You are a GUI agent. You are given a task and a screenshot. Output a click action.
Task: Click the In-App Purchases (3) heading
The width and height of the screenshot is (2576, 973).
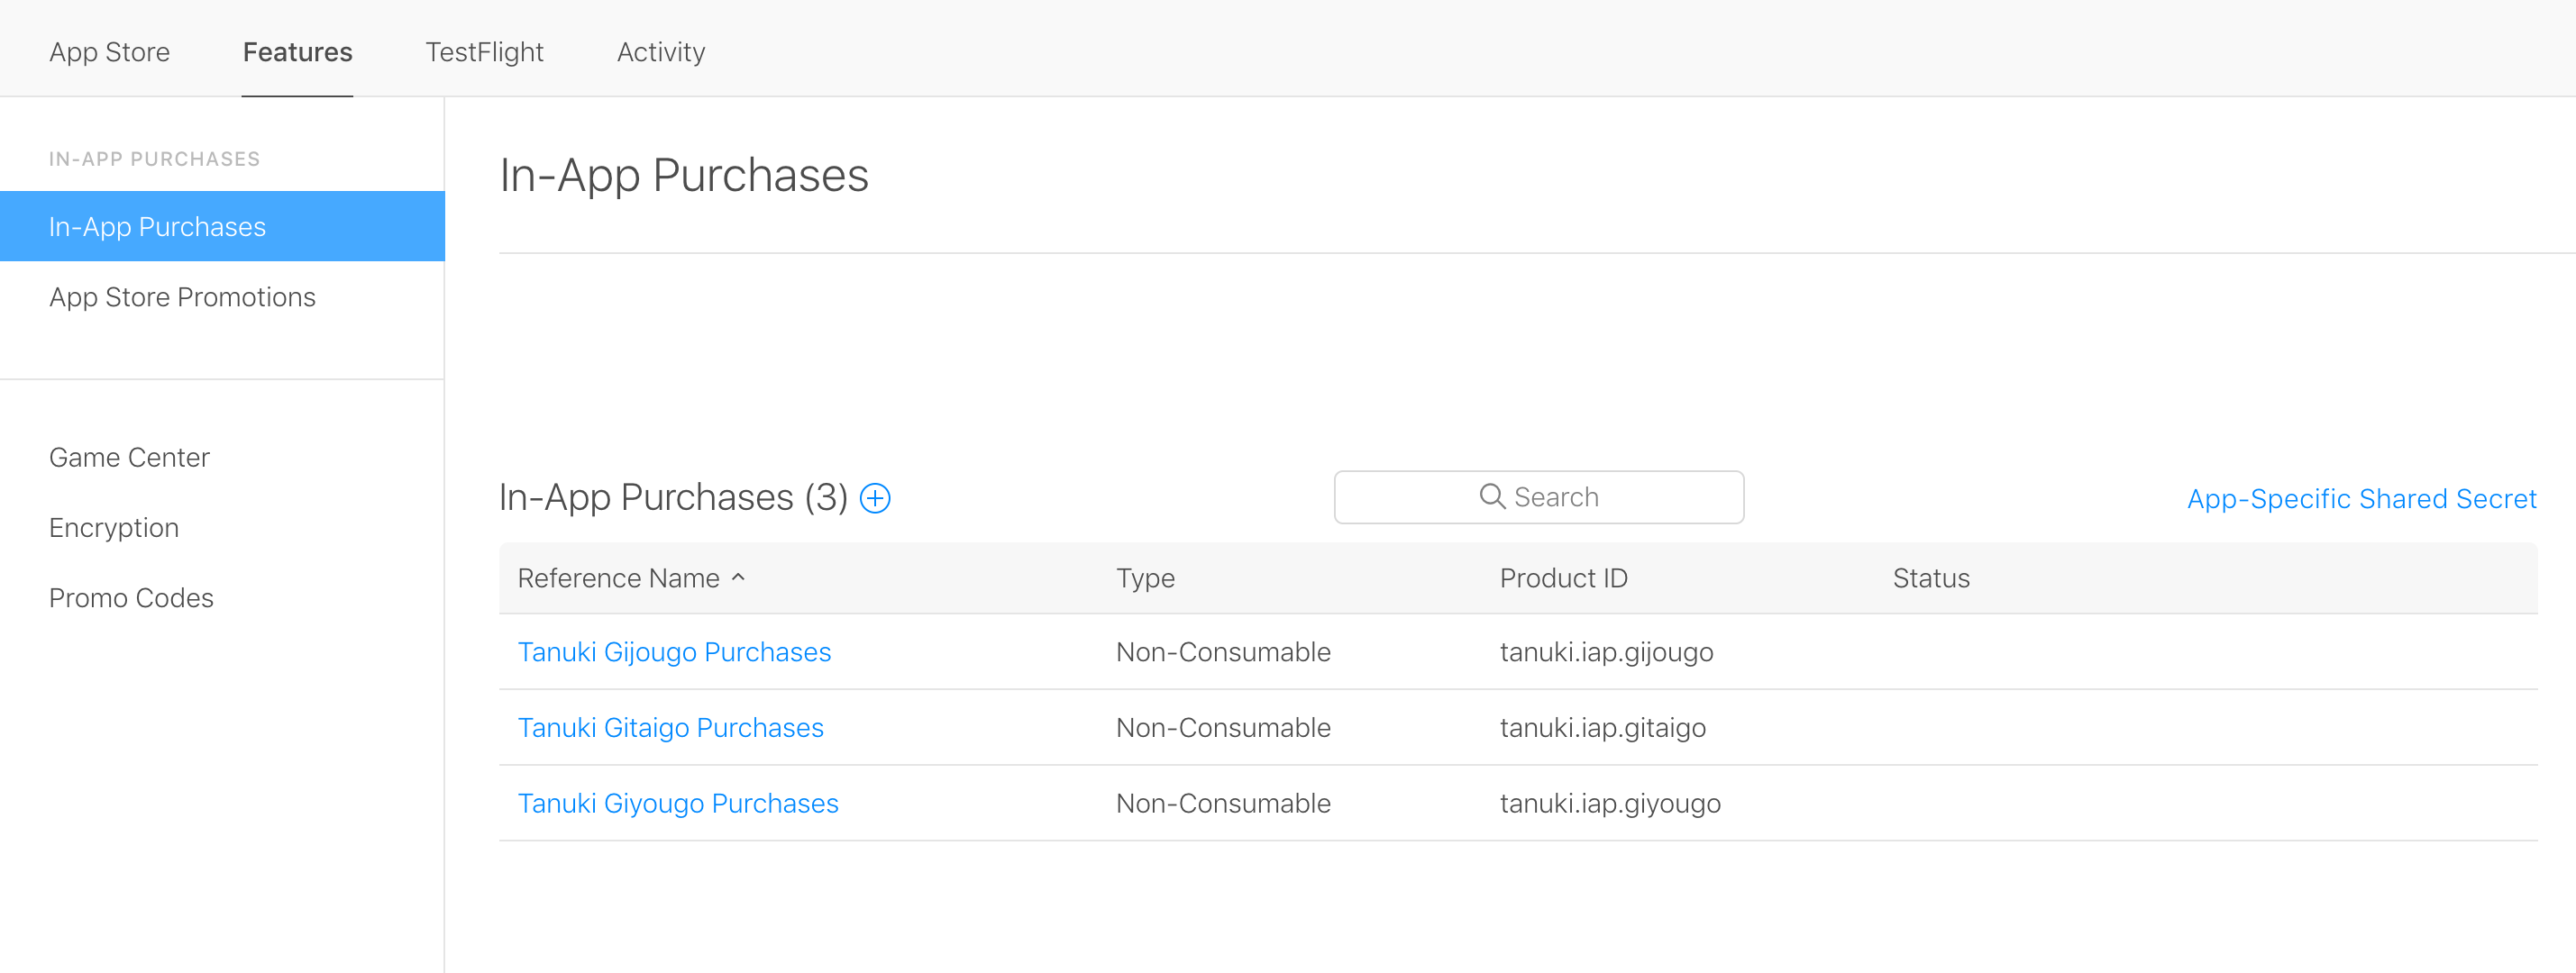[x=673, y=497]
